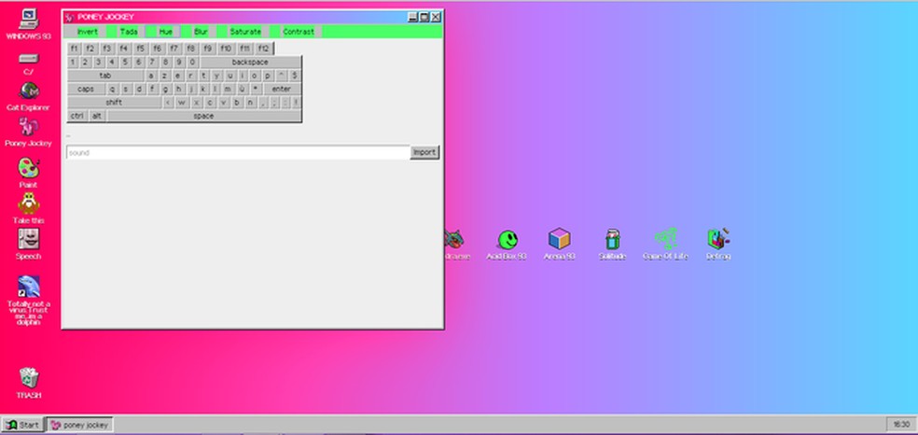
Task: Click the Import button
Action: tap(424, 152)
